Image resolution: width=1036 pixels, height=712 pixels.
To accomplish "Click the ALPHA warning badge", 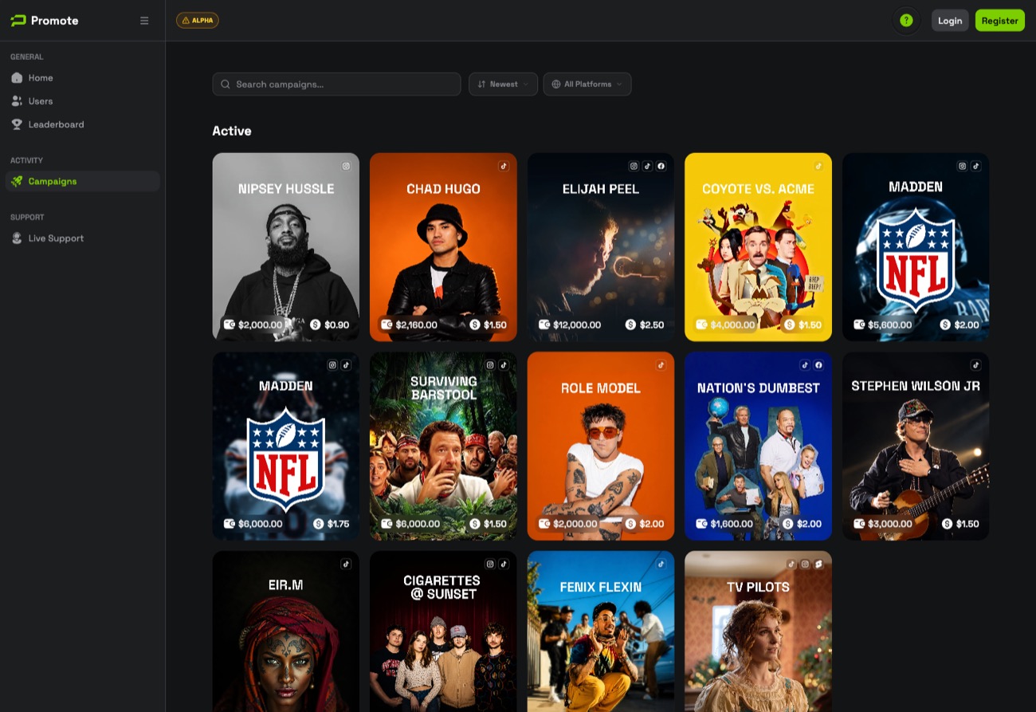I will [x=198, y=21].
